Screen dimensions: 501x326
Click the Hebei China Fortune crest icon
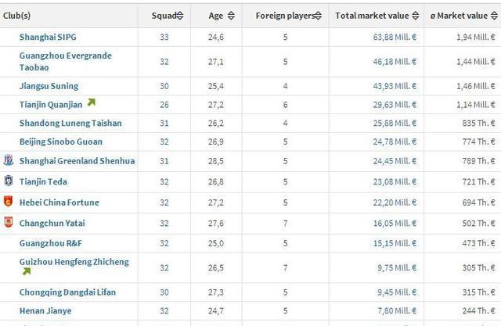(9, 202)
